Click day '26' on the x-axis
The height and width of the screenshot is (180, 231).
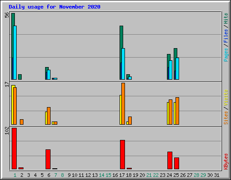pos(183,175)
